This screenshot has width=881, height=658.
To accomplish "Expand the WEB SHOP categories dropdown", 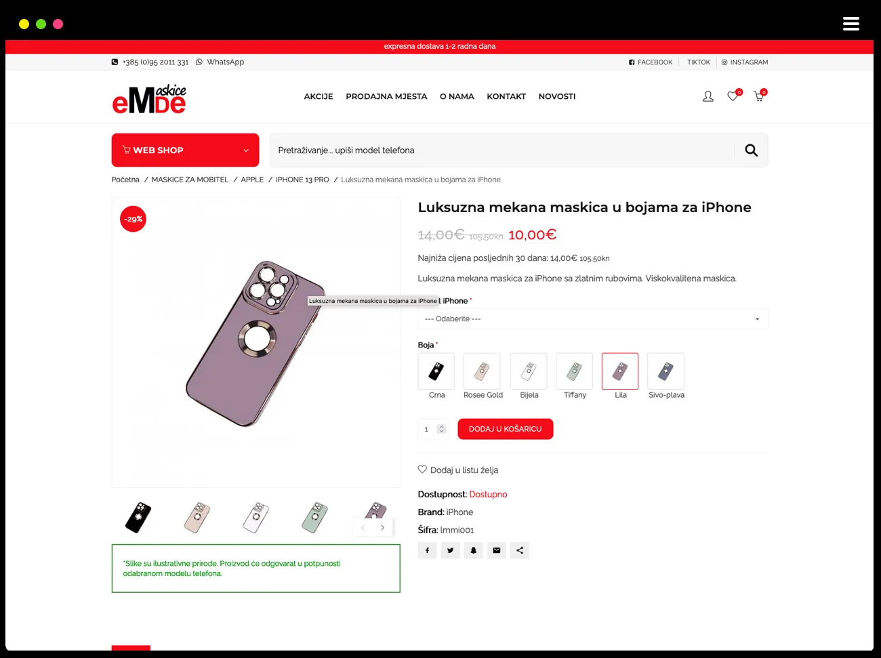I will pyautogui.click(x=185, y=150).
